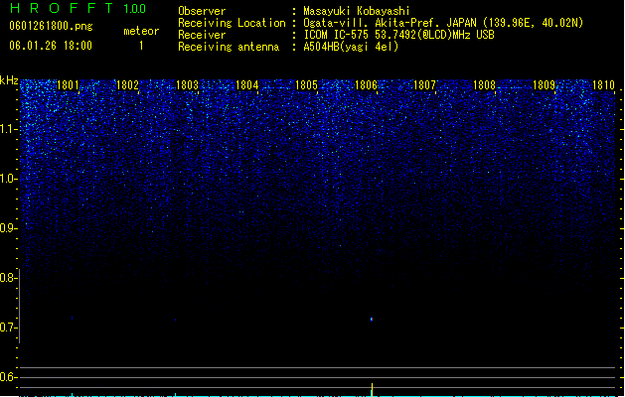Click the bright meteor echo dot below 1806
Viewport: 625px width, 397px height.
point(372,320)
